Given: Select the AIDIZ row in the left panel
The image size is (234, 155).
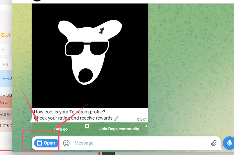Looking at the screenshot, I should 6,115.
